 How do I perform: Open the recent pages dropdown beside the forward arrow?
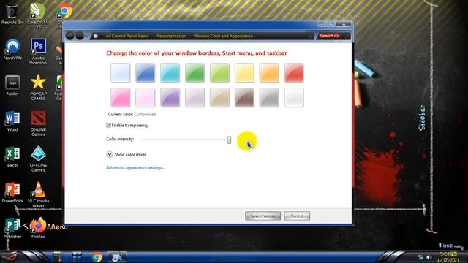(x=86, y=36)
